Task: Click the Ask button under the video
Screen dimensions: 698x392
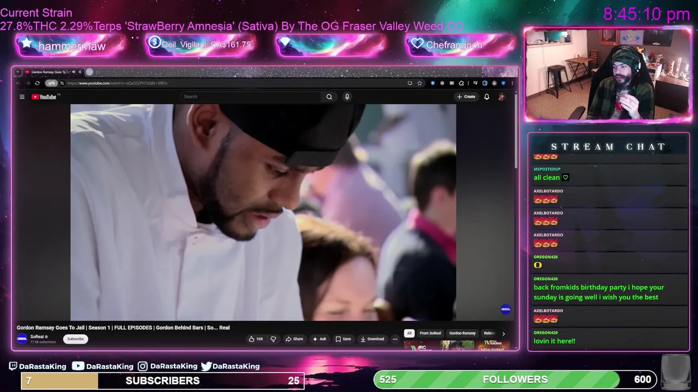Action: (319, 339)
